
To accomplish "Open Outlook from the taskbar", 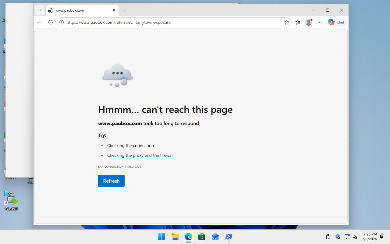I will [x=215, y=237].
